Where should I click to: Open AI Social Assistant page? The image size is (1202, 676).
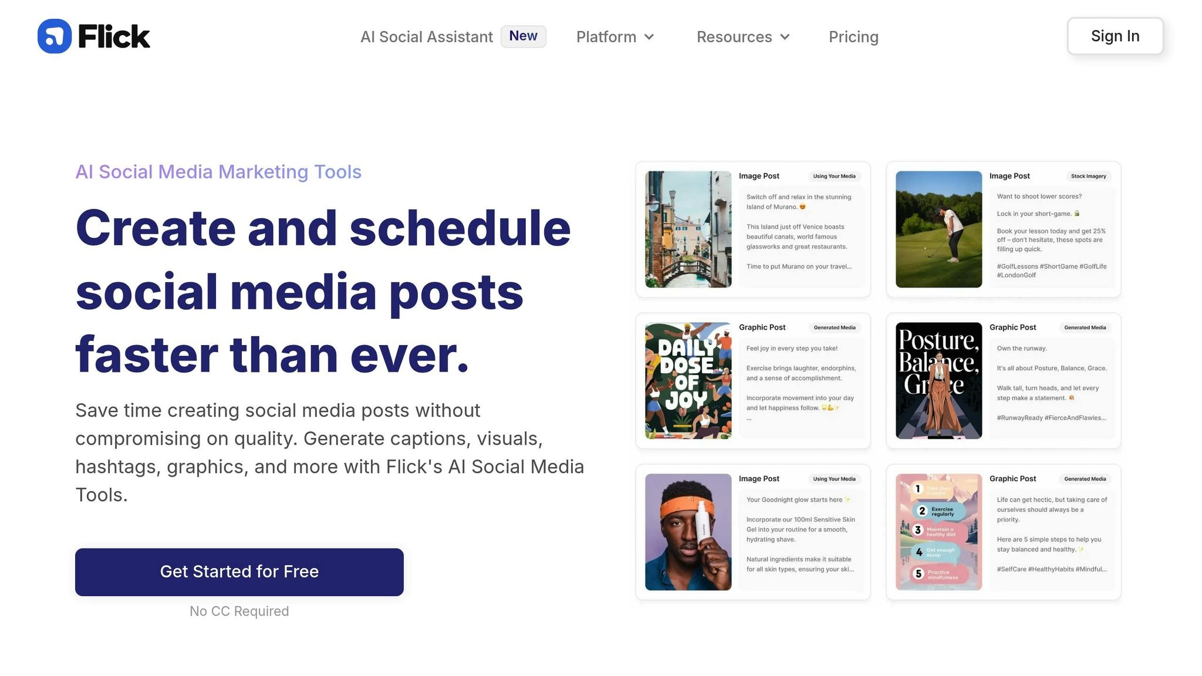426,37
